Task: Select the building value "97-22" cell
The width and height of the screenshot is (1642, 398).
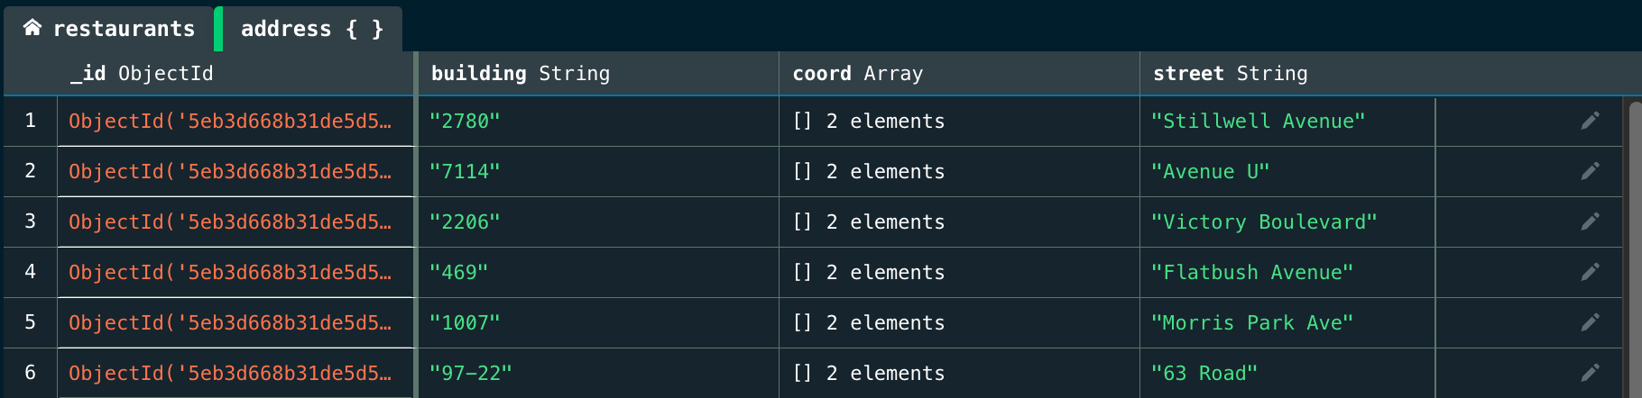Action: tap(470, 374)
